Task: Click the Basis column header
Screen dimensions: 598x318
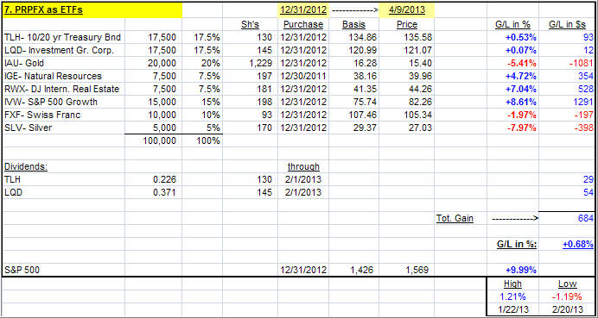Action: pos(353,24)
